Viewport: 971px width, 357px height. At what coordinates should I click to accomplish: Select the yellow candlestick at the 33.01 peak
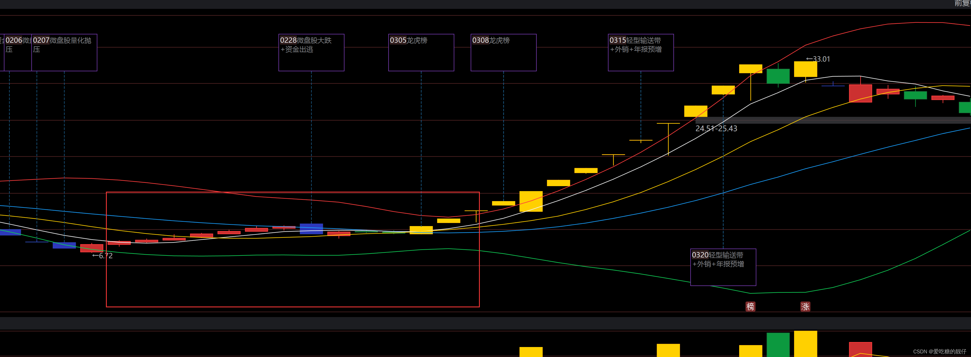point(805,69)
